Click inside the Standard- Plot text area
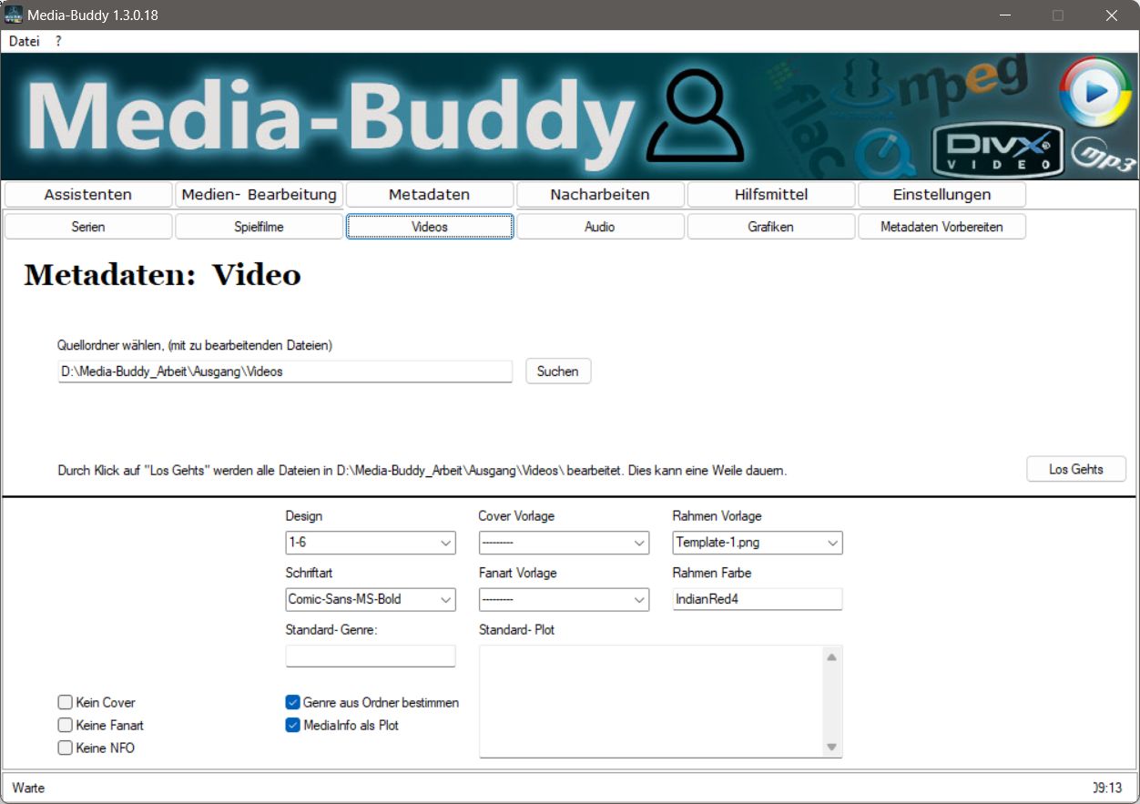This screenshot has width=1140, height=804. click(650, 701)
